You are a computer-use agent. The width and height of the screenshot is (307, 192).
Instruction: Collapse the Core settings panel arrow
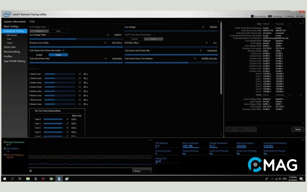(218, 22)
